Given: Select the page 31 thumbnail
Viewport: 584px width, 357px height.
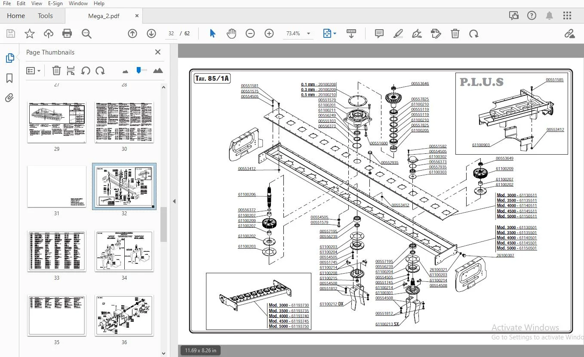Looking at the screenshot, I should click(x=57, y=187).
